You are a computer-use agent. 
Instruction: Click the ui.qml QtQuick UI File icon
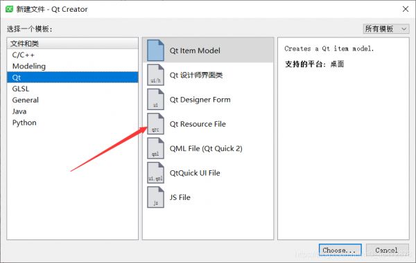pos(155,173)
